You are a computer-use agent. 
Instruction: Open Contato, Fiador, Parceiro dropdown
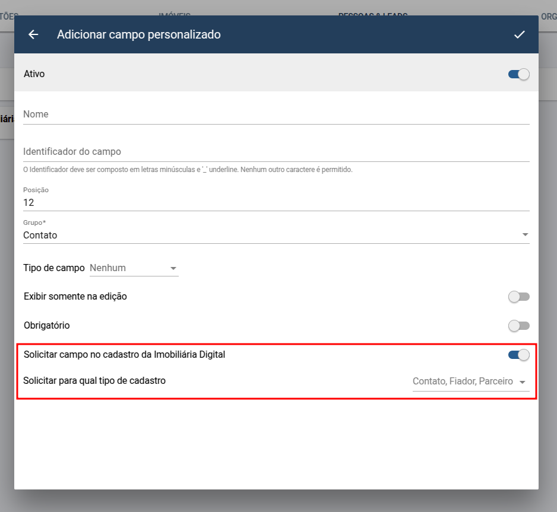[471, 381]
